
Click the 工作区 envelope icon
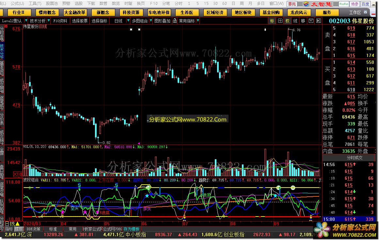pyautogui.click(x=366, y=12)
